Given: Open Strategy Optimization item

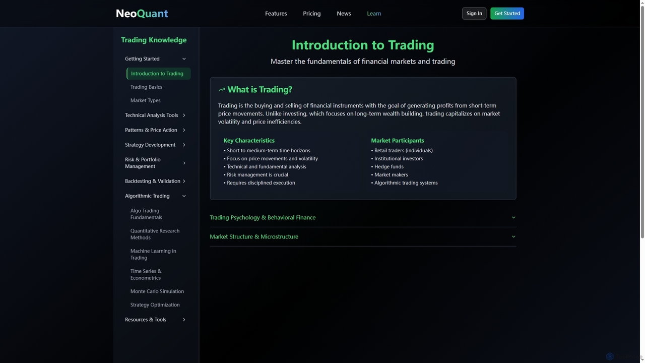Looking at the screenshot, I should [155, 305].
